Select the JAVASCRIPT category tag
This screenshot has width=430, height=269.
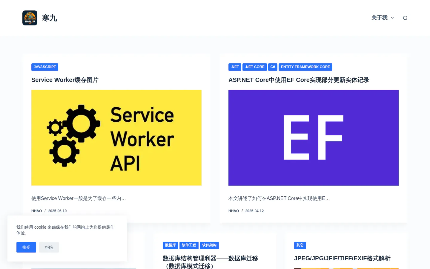point(45,67)
